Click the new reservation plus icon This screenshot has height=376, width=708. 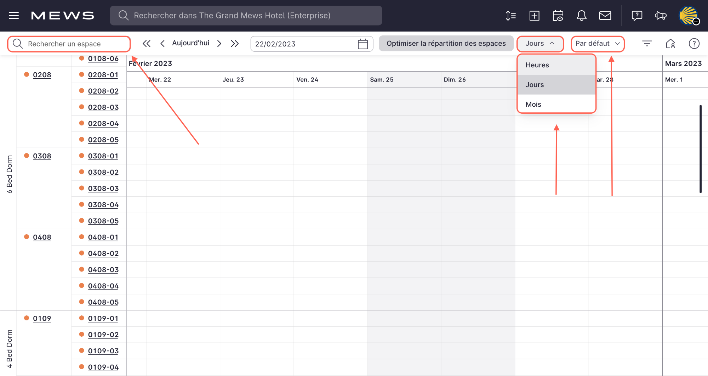pos(534,16)
